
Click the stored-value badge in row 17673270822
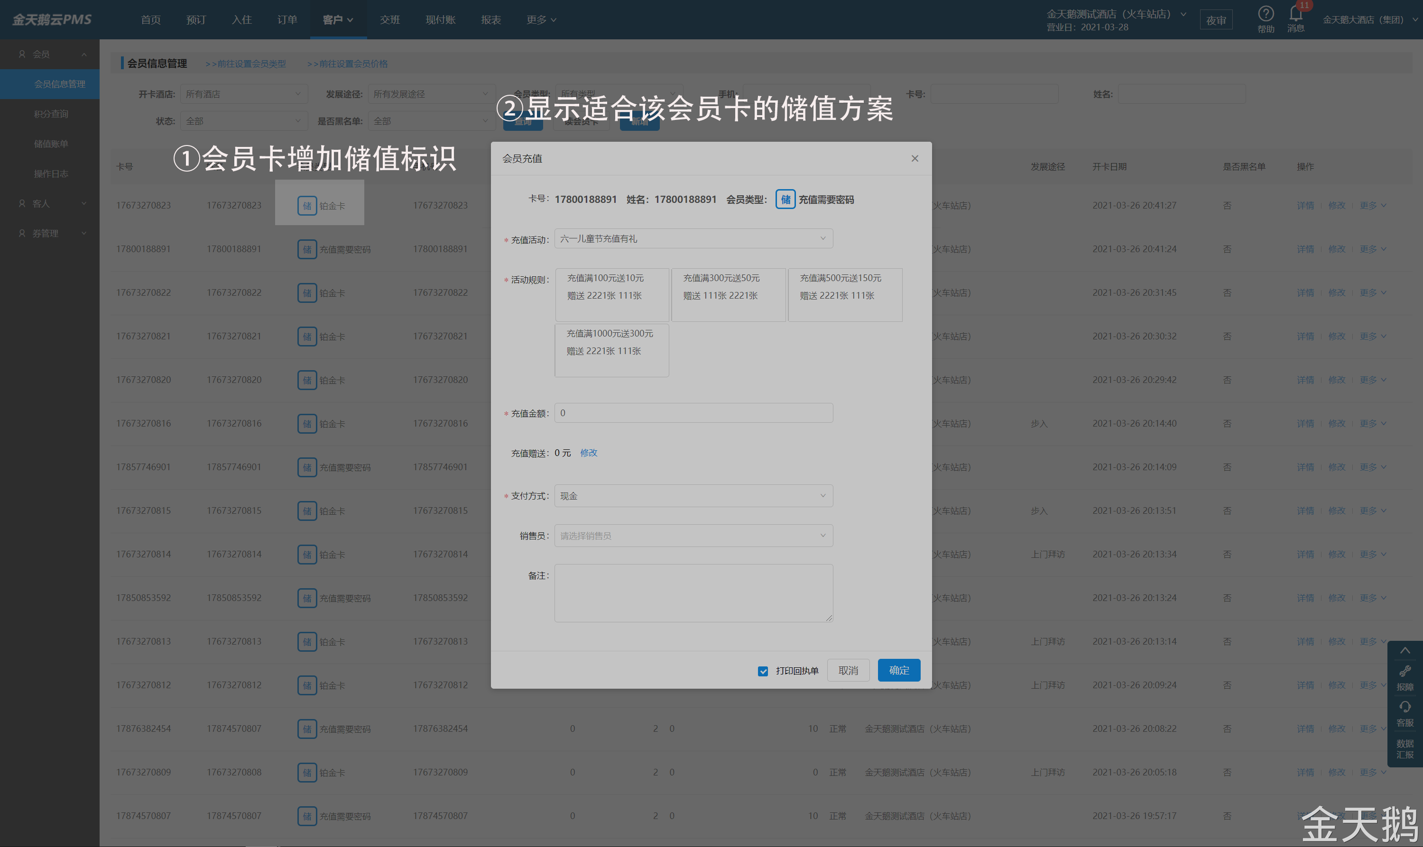306,293
